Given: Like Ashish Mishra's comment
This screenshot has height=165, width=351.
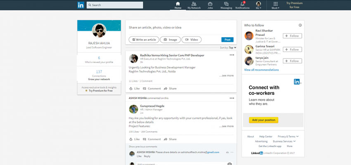Looking at the screenshot, I should pyautogui.click(x=139, y=156).
